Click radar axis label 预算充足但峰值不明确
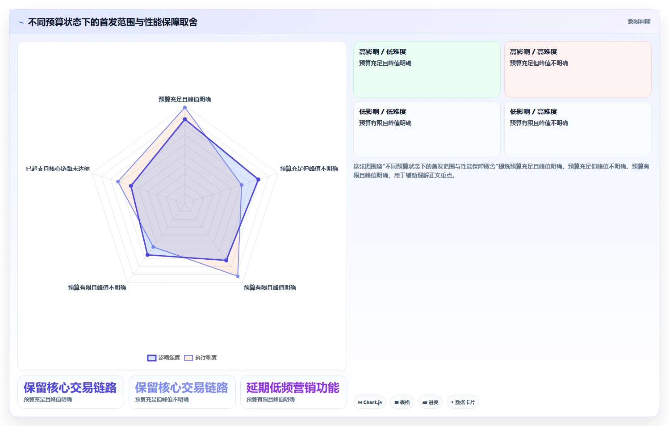669x426 pixels. pos(309,169)
